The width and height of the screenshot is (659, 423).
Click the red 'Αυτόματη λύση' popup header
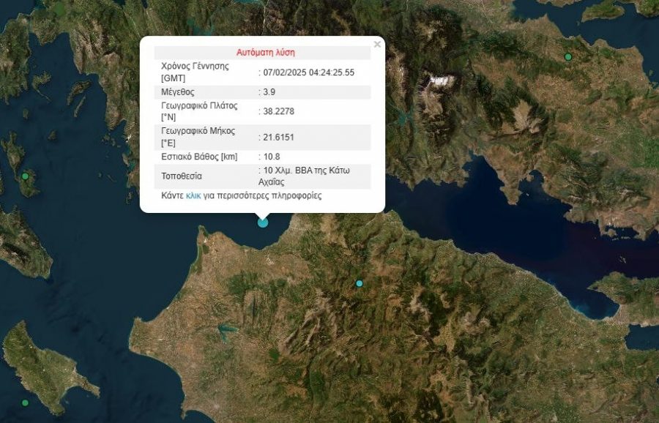265,53
